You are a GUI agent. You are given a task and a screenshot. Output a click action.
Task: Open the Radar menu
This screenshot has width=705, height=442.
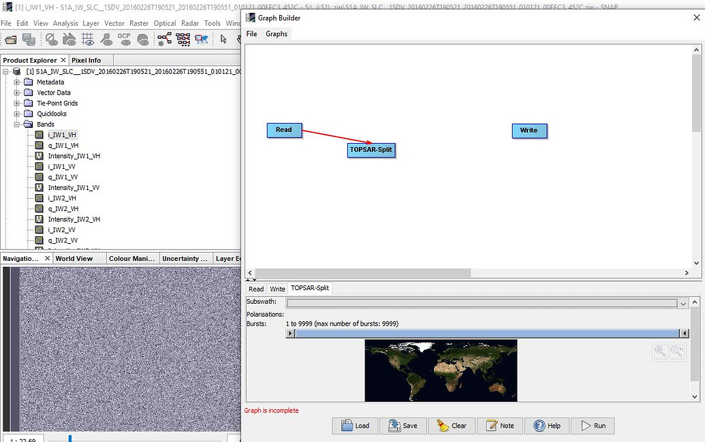pos(190,22)
